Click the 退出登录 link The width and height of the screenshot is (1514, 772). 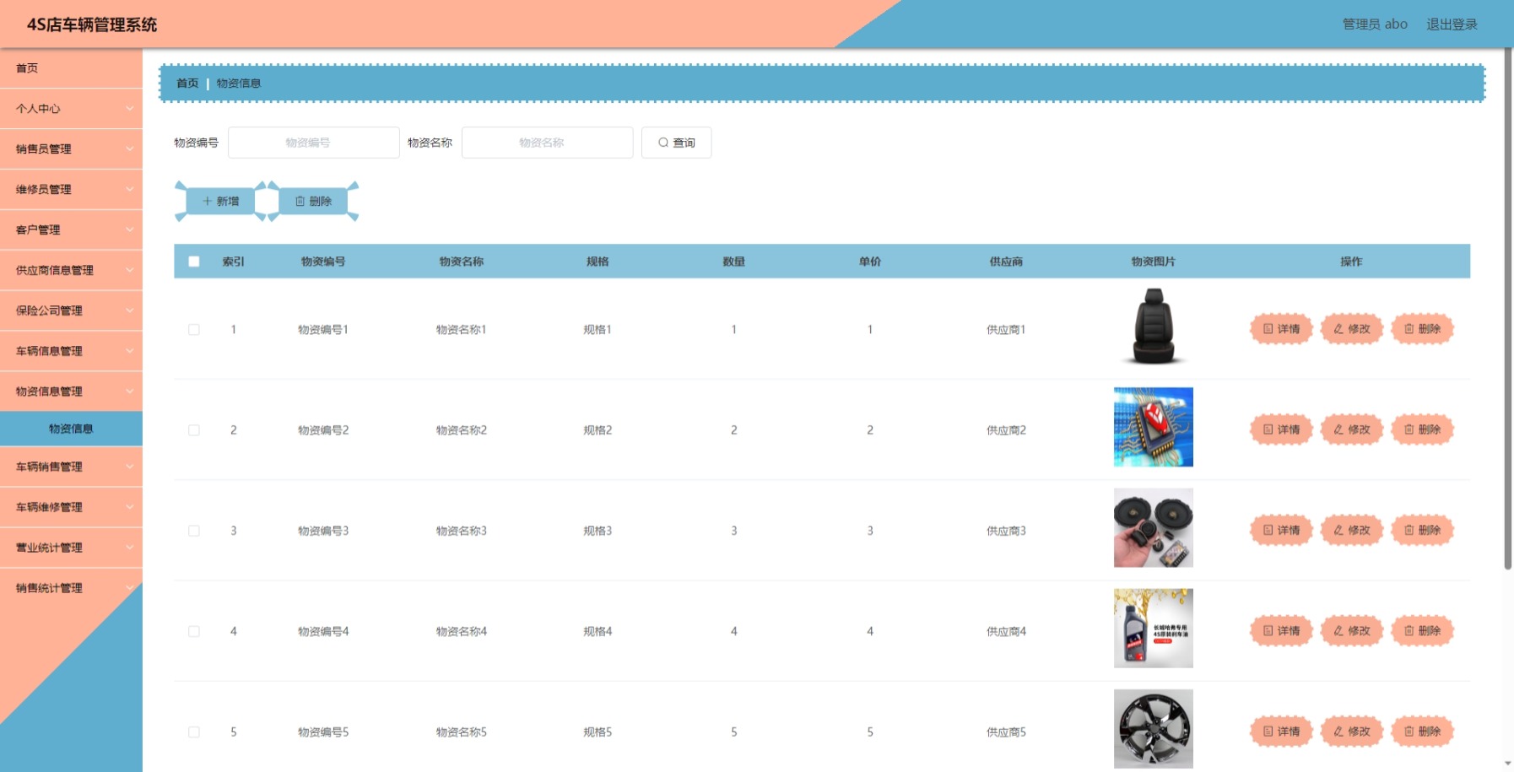[x=1452, y=24]
